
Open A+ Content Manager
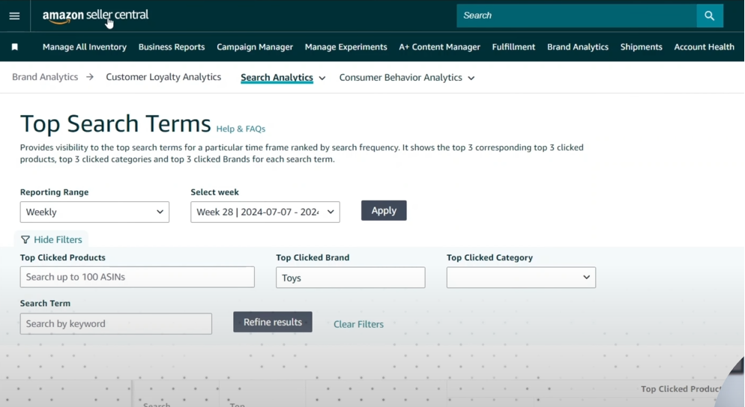pos(439,47)
